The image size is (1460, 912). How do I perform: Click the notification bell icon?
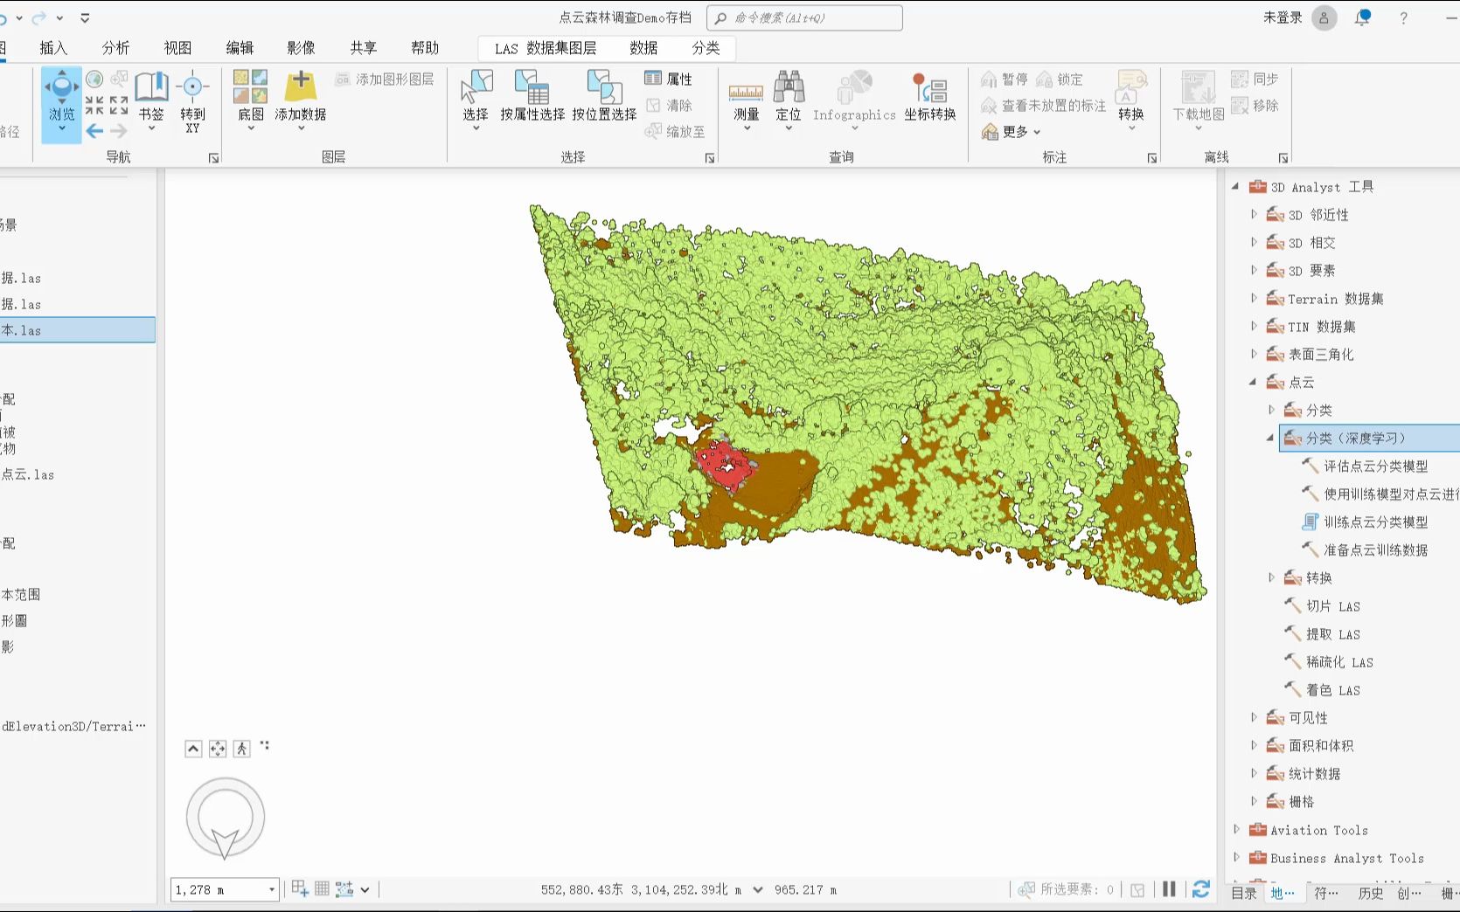[x=1362, y=17]
